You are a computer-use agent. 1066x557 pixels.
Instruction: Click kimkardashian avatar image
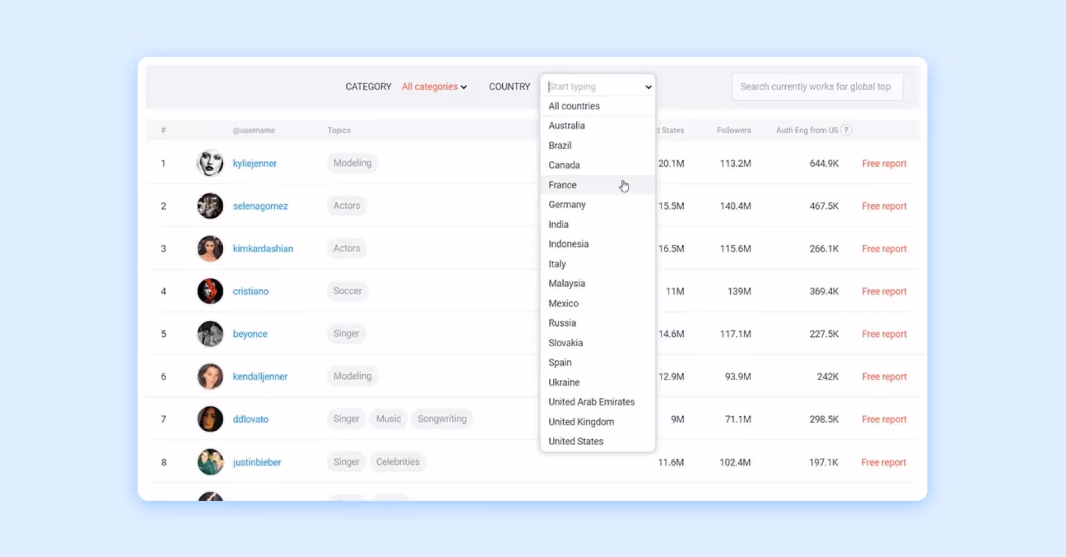pos(210,249)
